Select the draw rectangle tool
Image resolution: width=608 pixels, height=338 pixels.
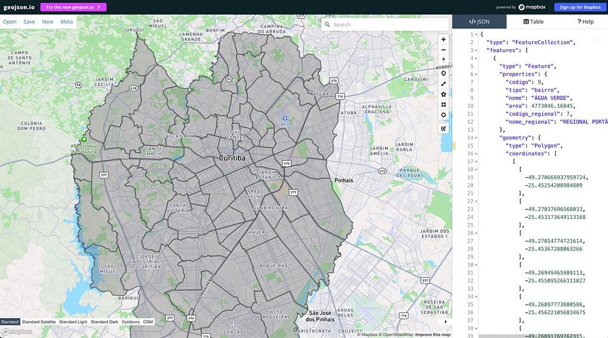(x=444, y=104)
